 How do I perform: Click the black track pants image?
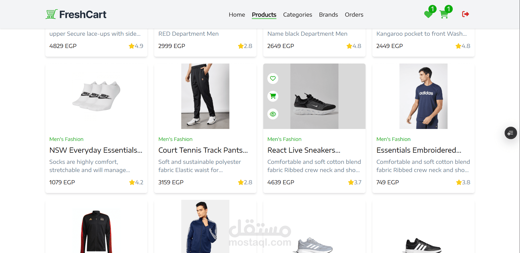pos(205,96)
